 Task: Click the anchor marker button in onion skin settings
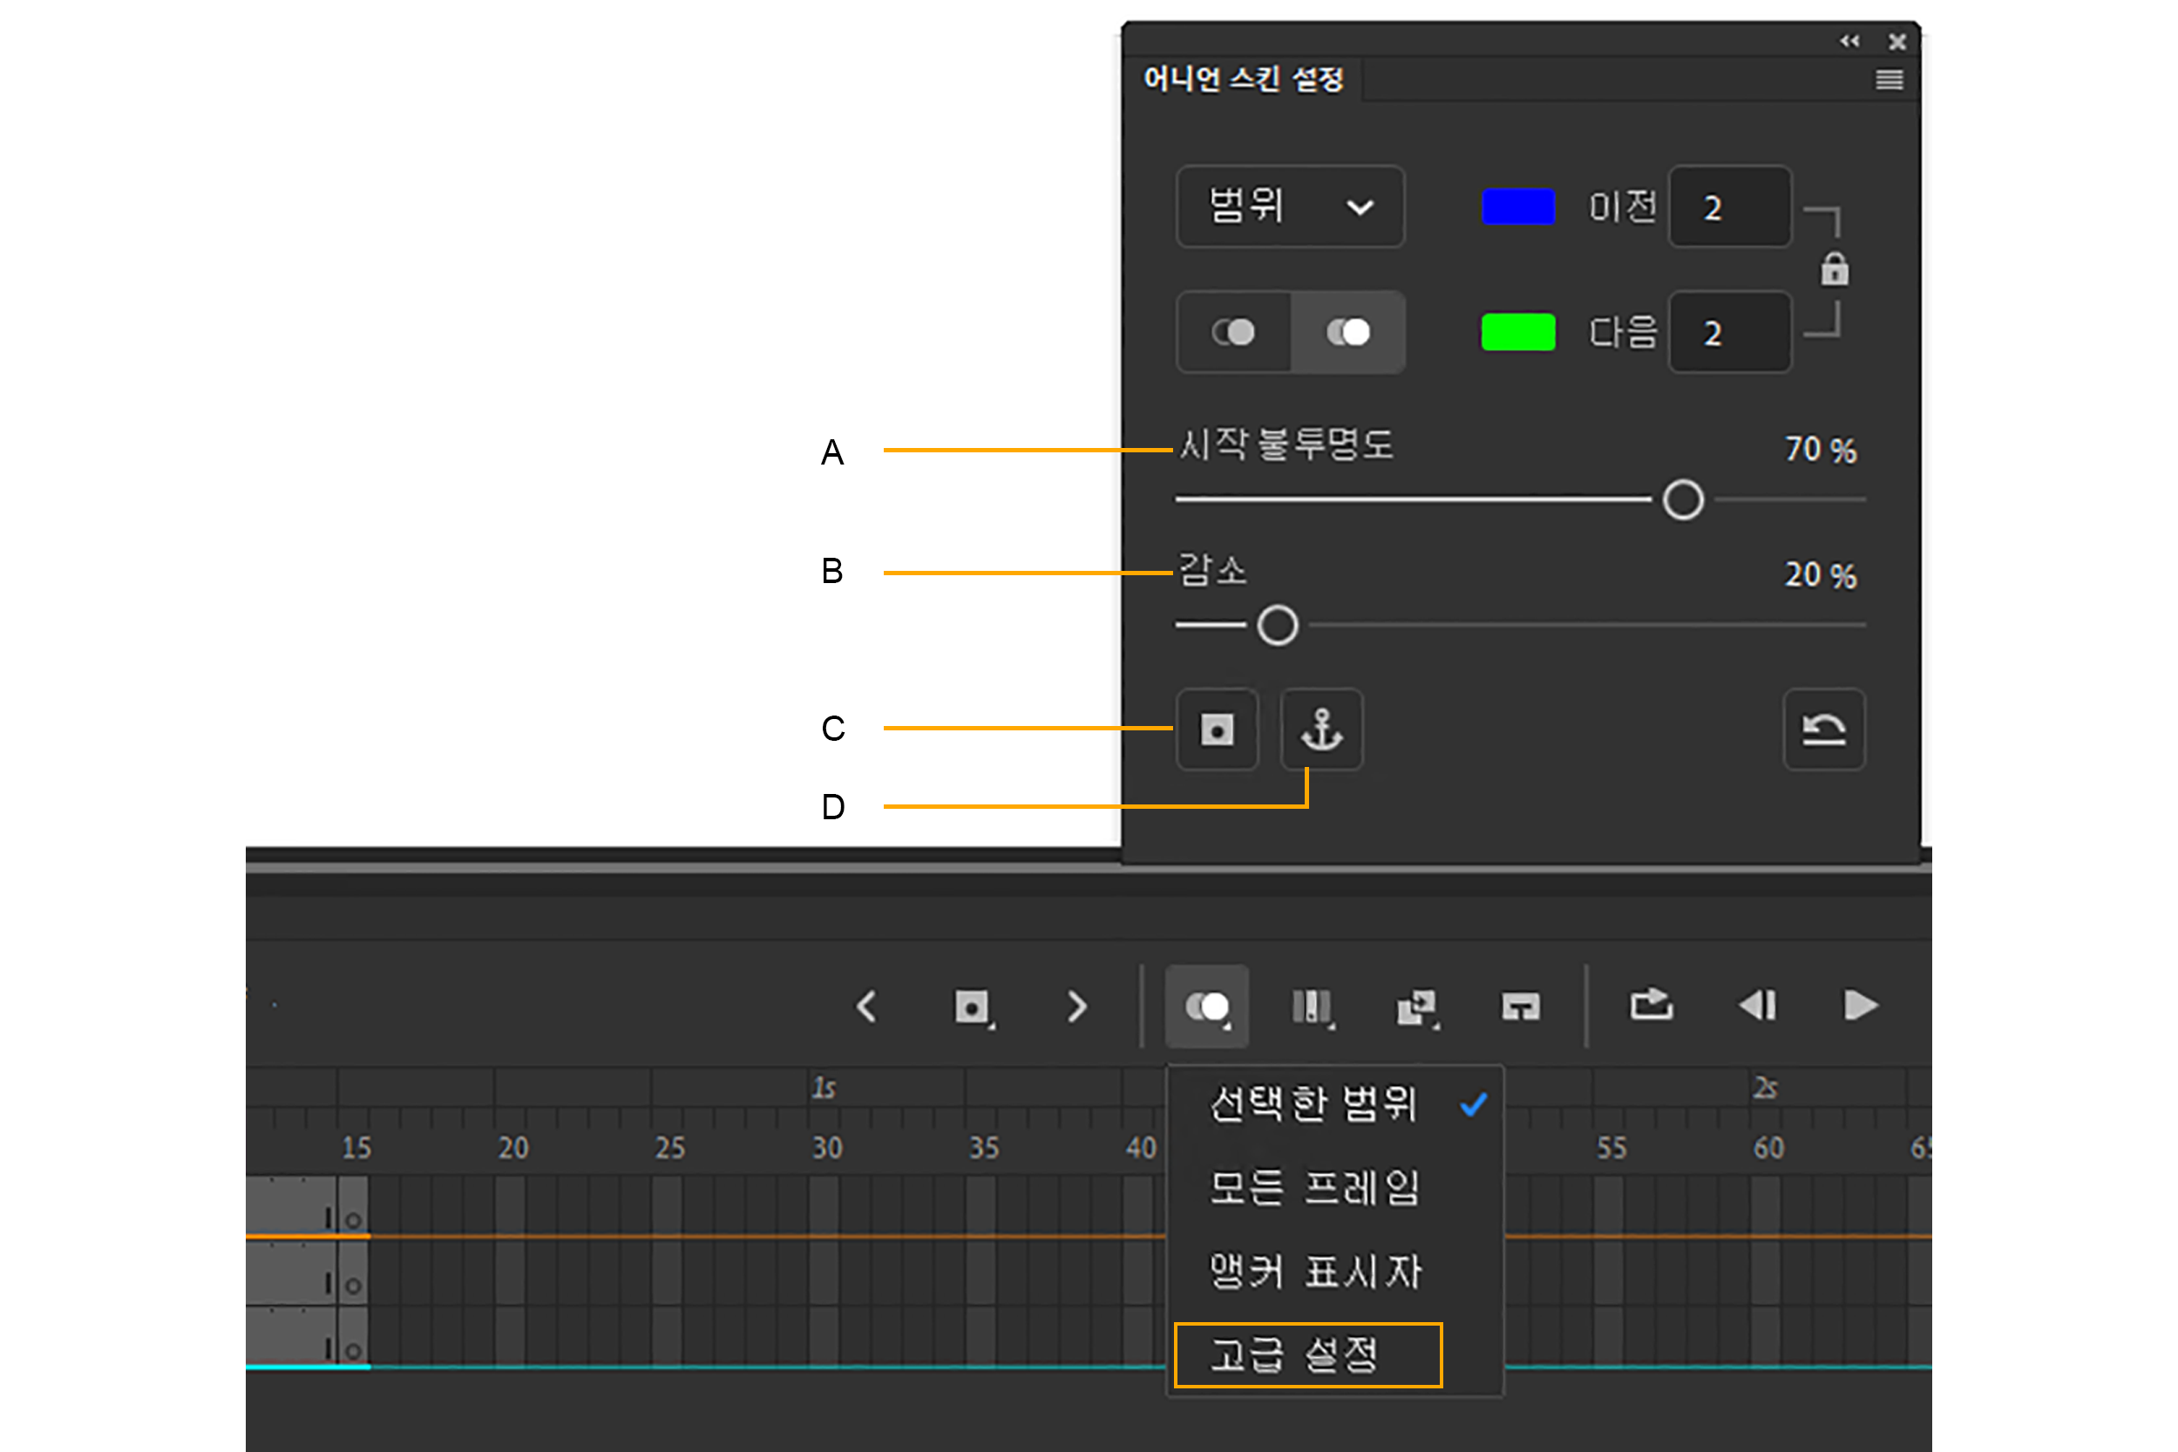tap(1321, 731)
